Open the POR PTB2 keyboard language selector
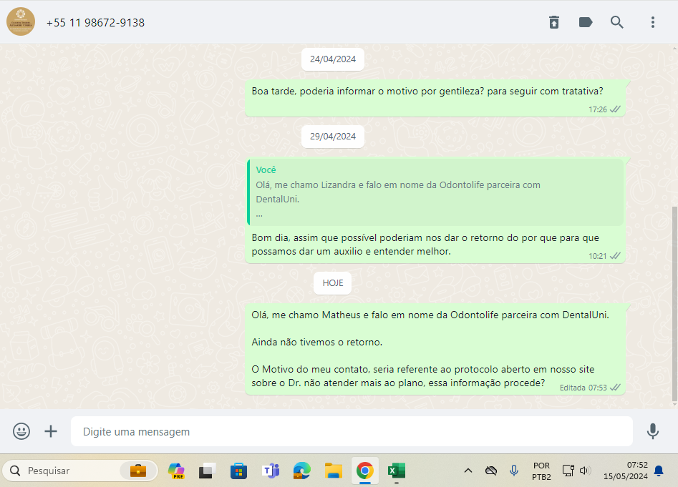678x487 pixels. [541, 471]
